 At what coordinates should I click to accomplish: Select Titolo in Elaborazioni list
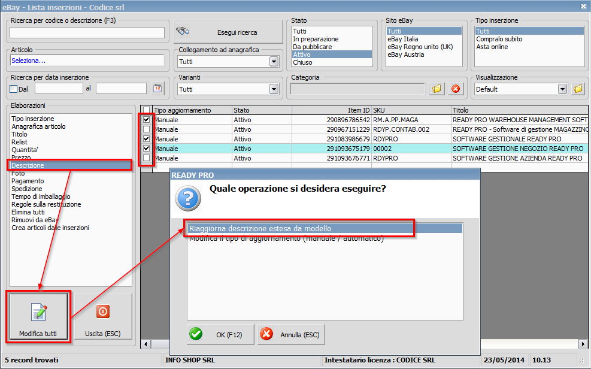click(71, 134)
